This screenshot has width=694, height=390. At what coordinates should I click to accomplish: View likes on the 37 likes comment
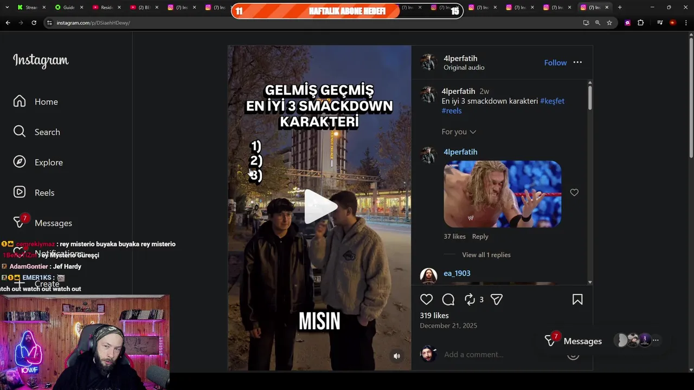(x=454, y=237)
